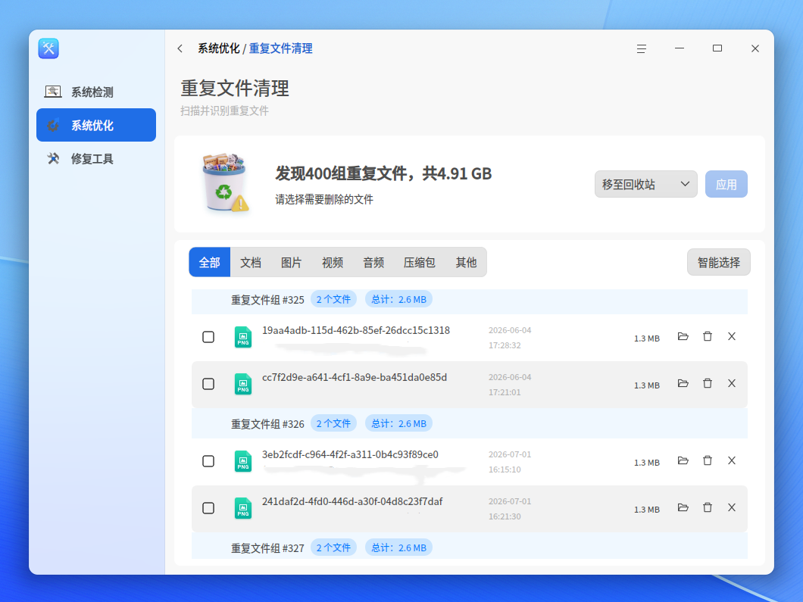
Task: Click timestamp 2026-06-04 17:28:32
Action: click(510, 338)
